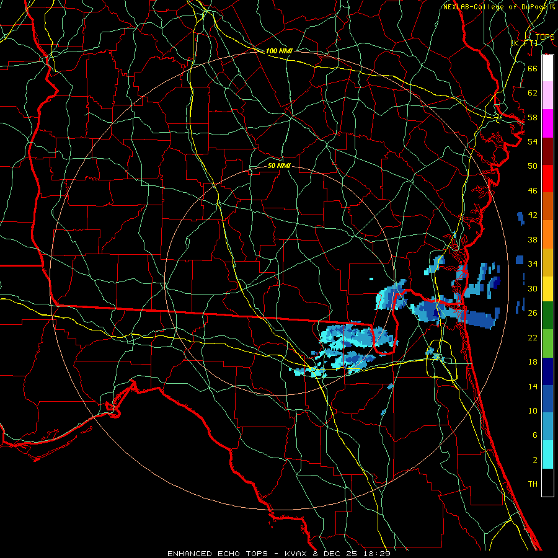Click the legend value 18
This screenshot has width=558, height=558.
click(533, 362)
